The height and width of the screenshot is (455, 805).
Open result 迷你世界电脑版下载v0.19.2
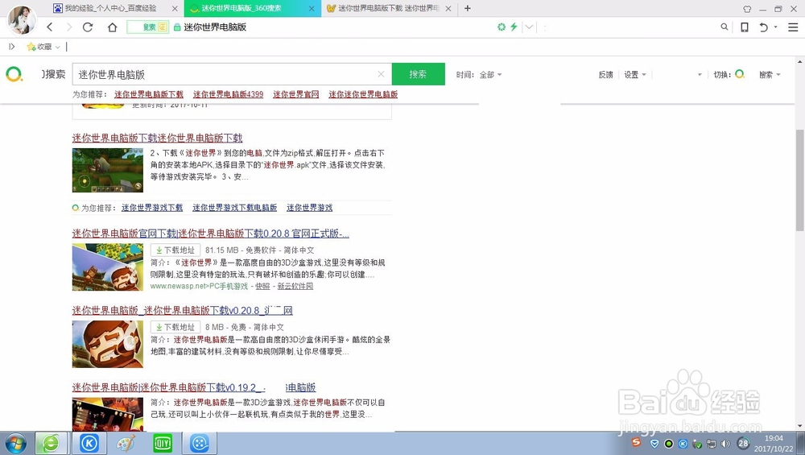pos(193,387)
